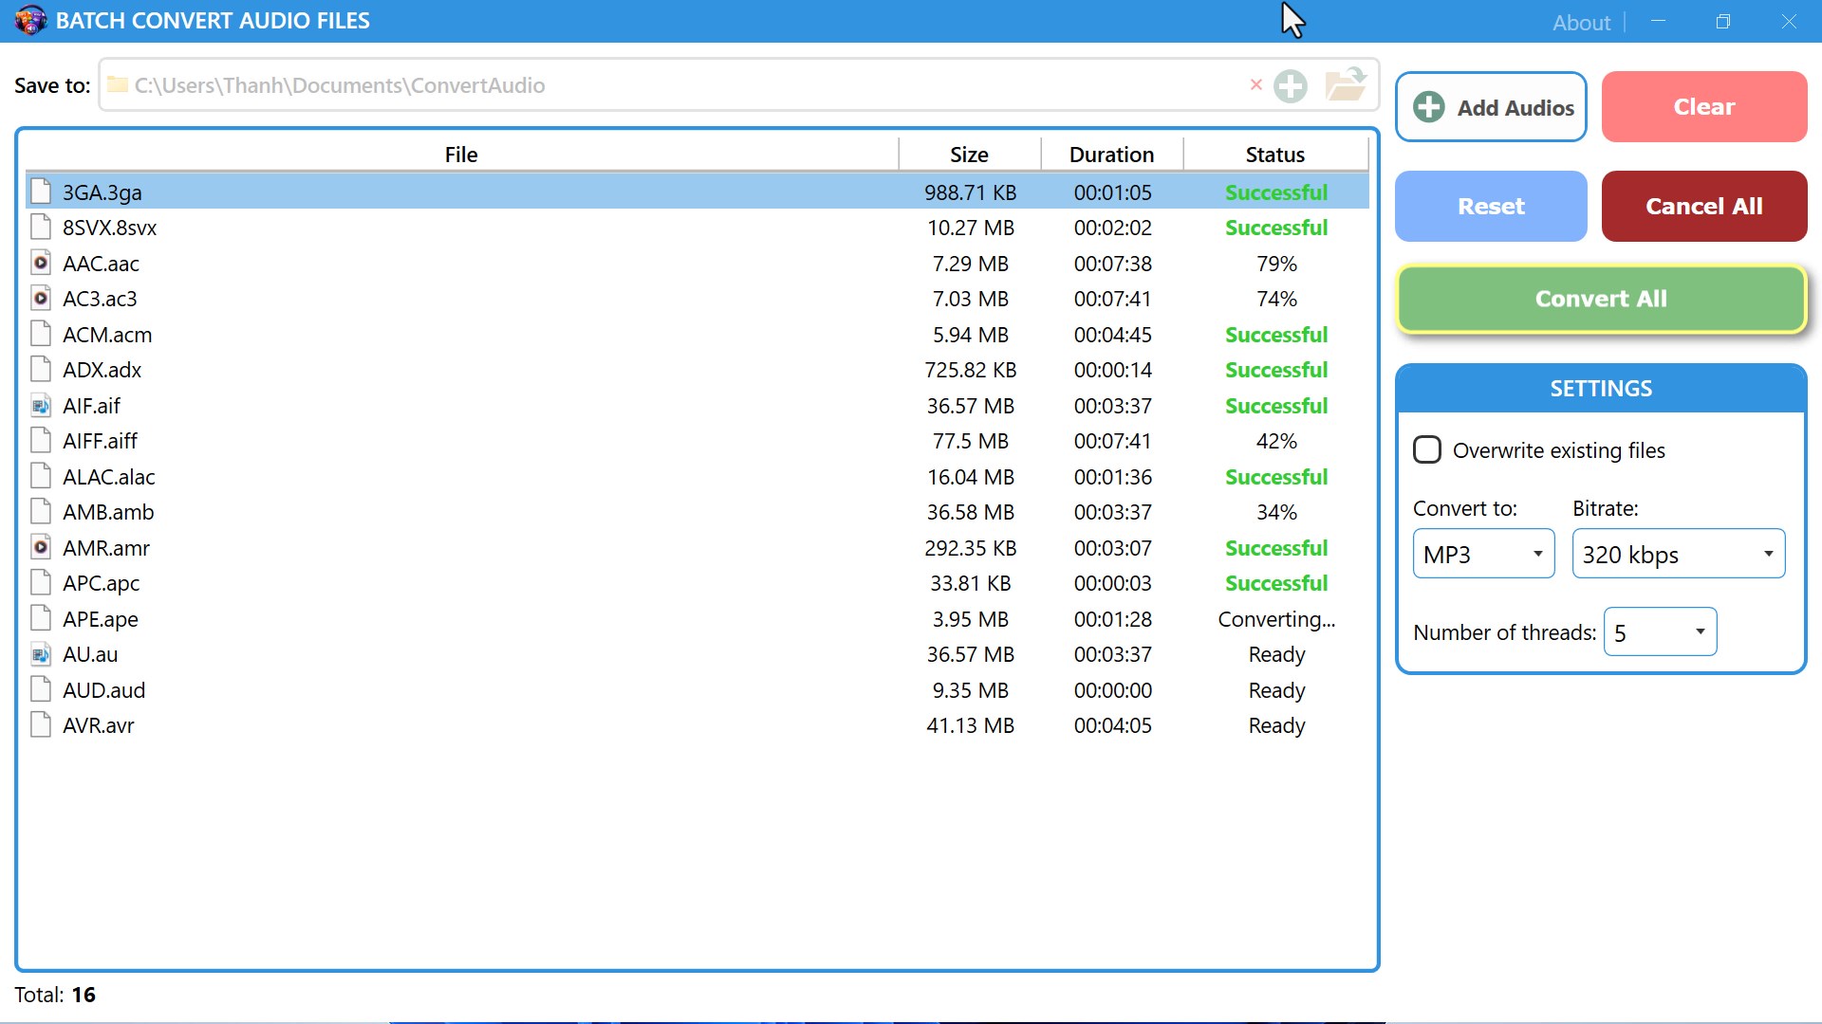This screenshot has height=1024, width=1822.
Task: Open the output folder icon
Action: 1345,85
